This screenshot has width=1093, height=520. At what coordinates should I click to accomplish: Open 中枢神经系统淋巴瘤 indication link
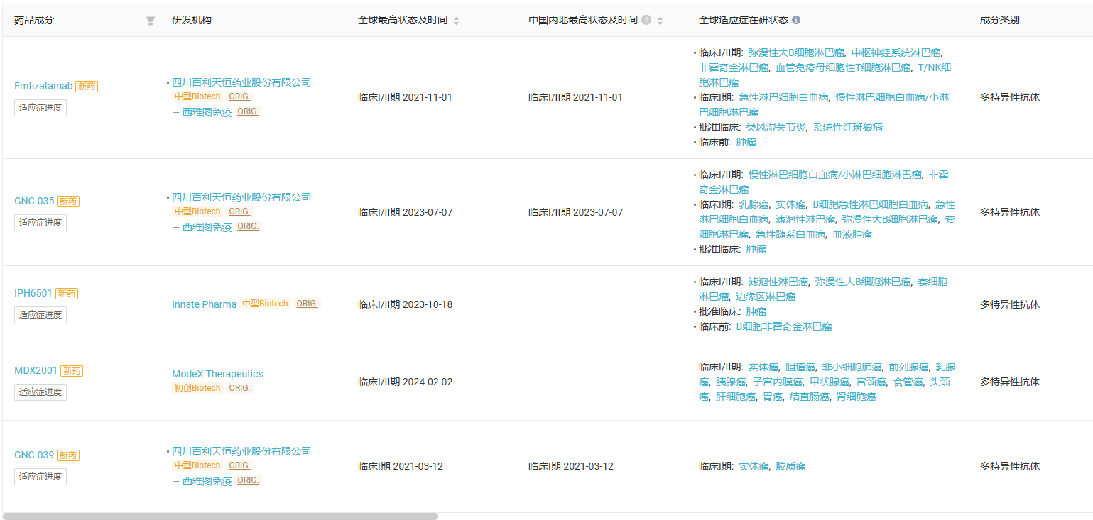tap(896, 52)
